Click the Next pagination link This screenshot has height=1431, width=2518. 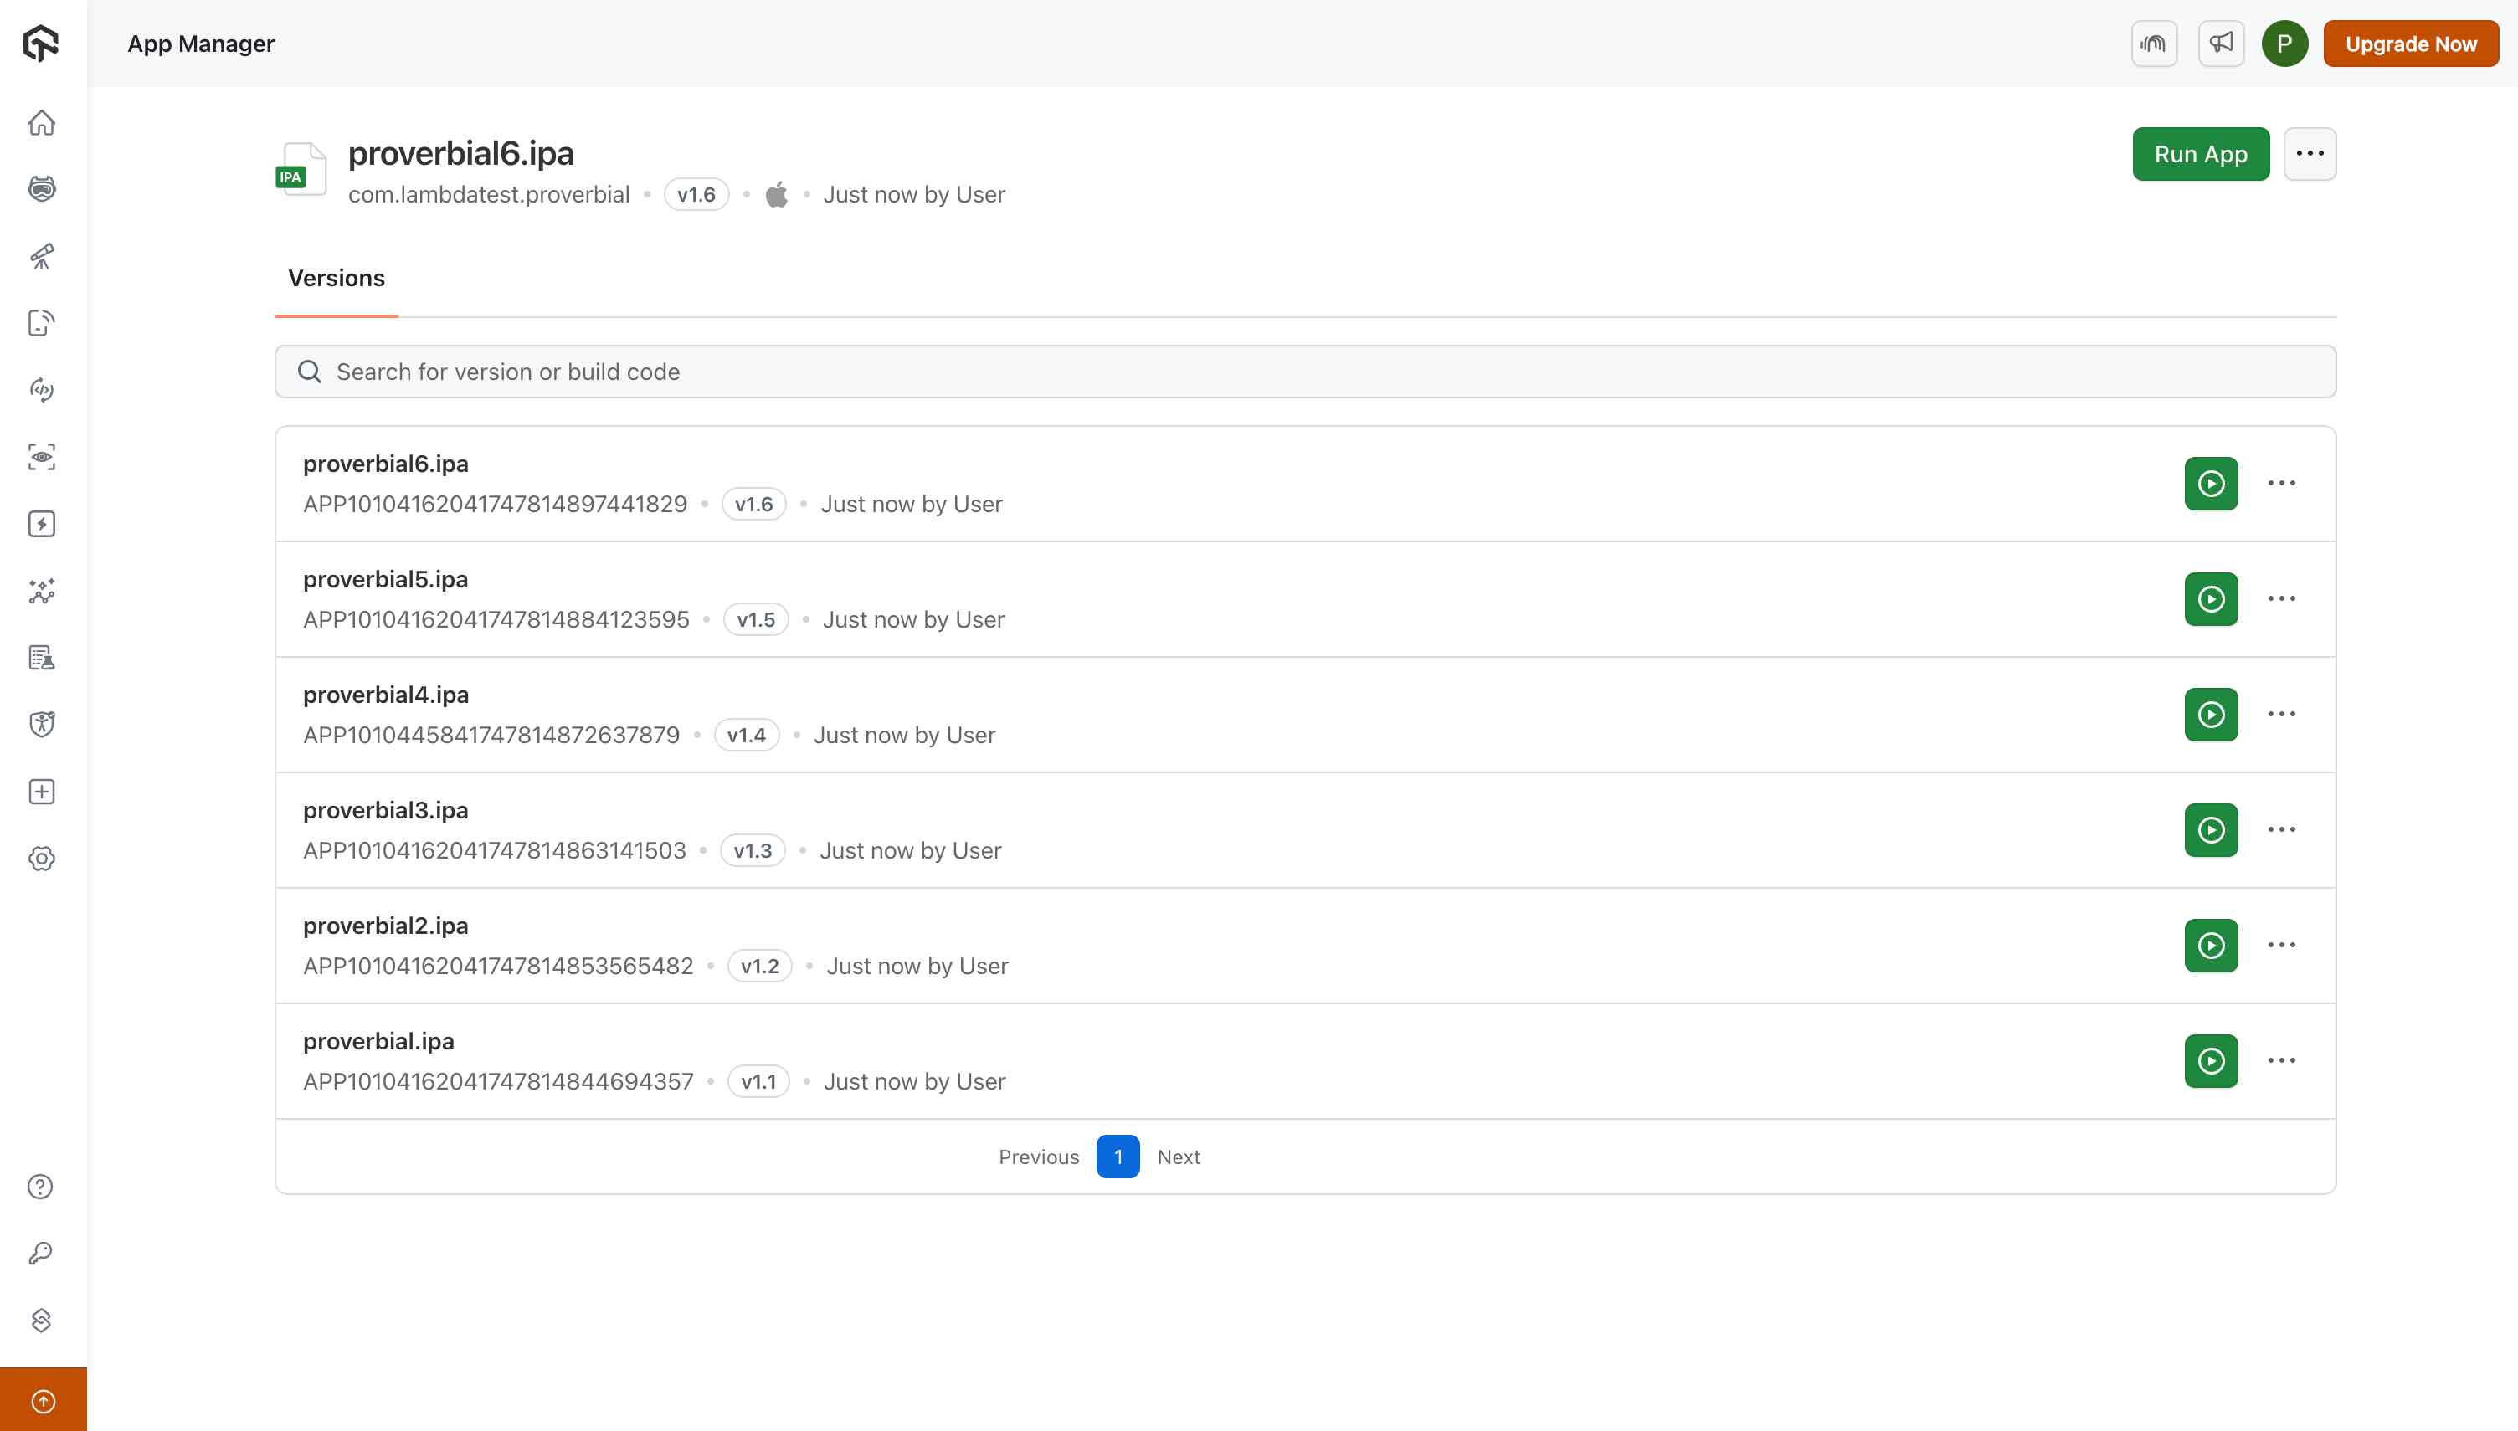tap(1179, 1157)
